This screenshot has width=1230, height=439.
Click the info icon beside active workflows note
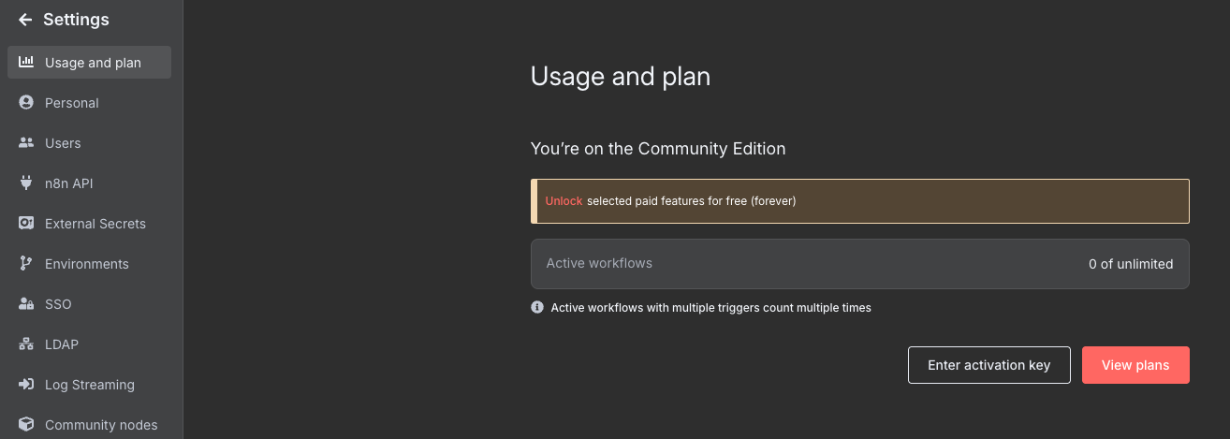point(537,307)
